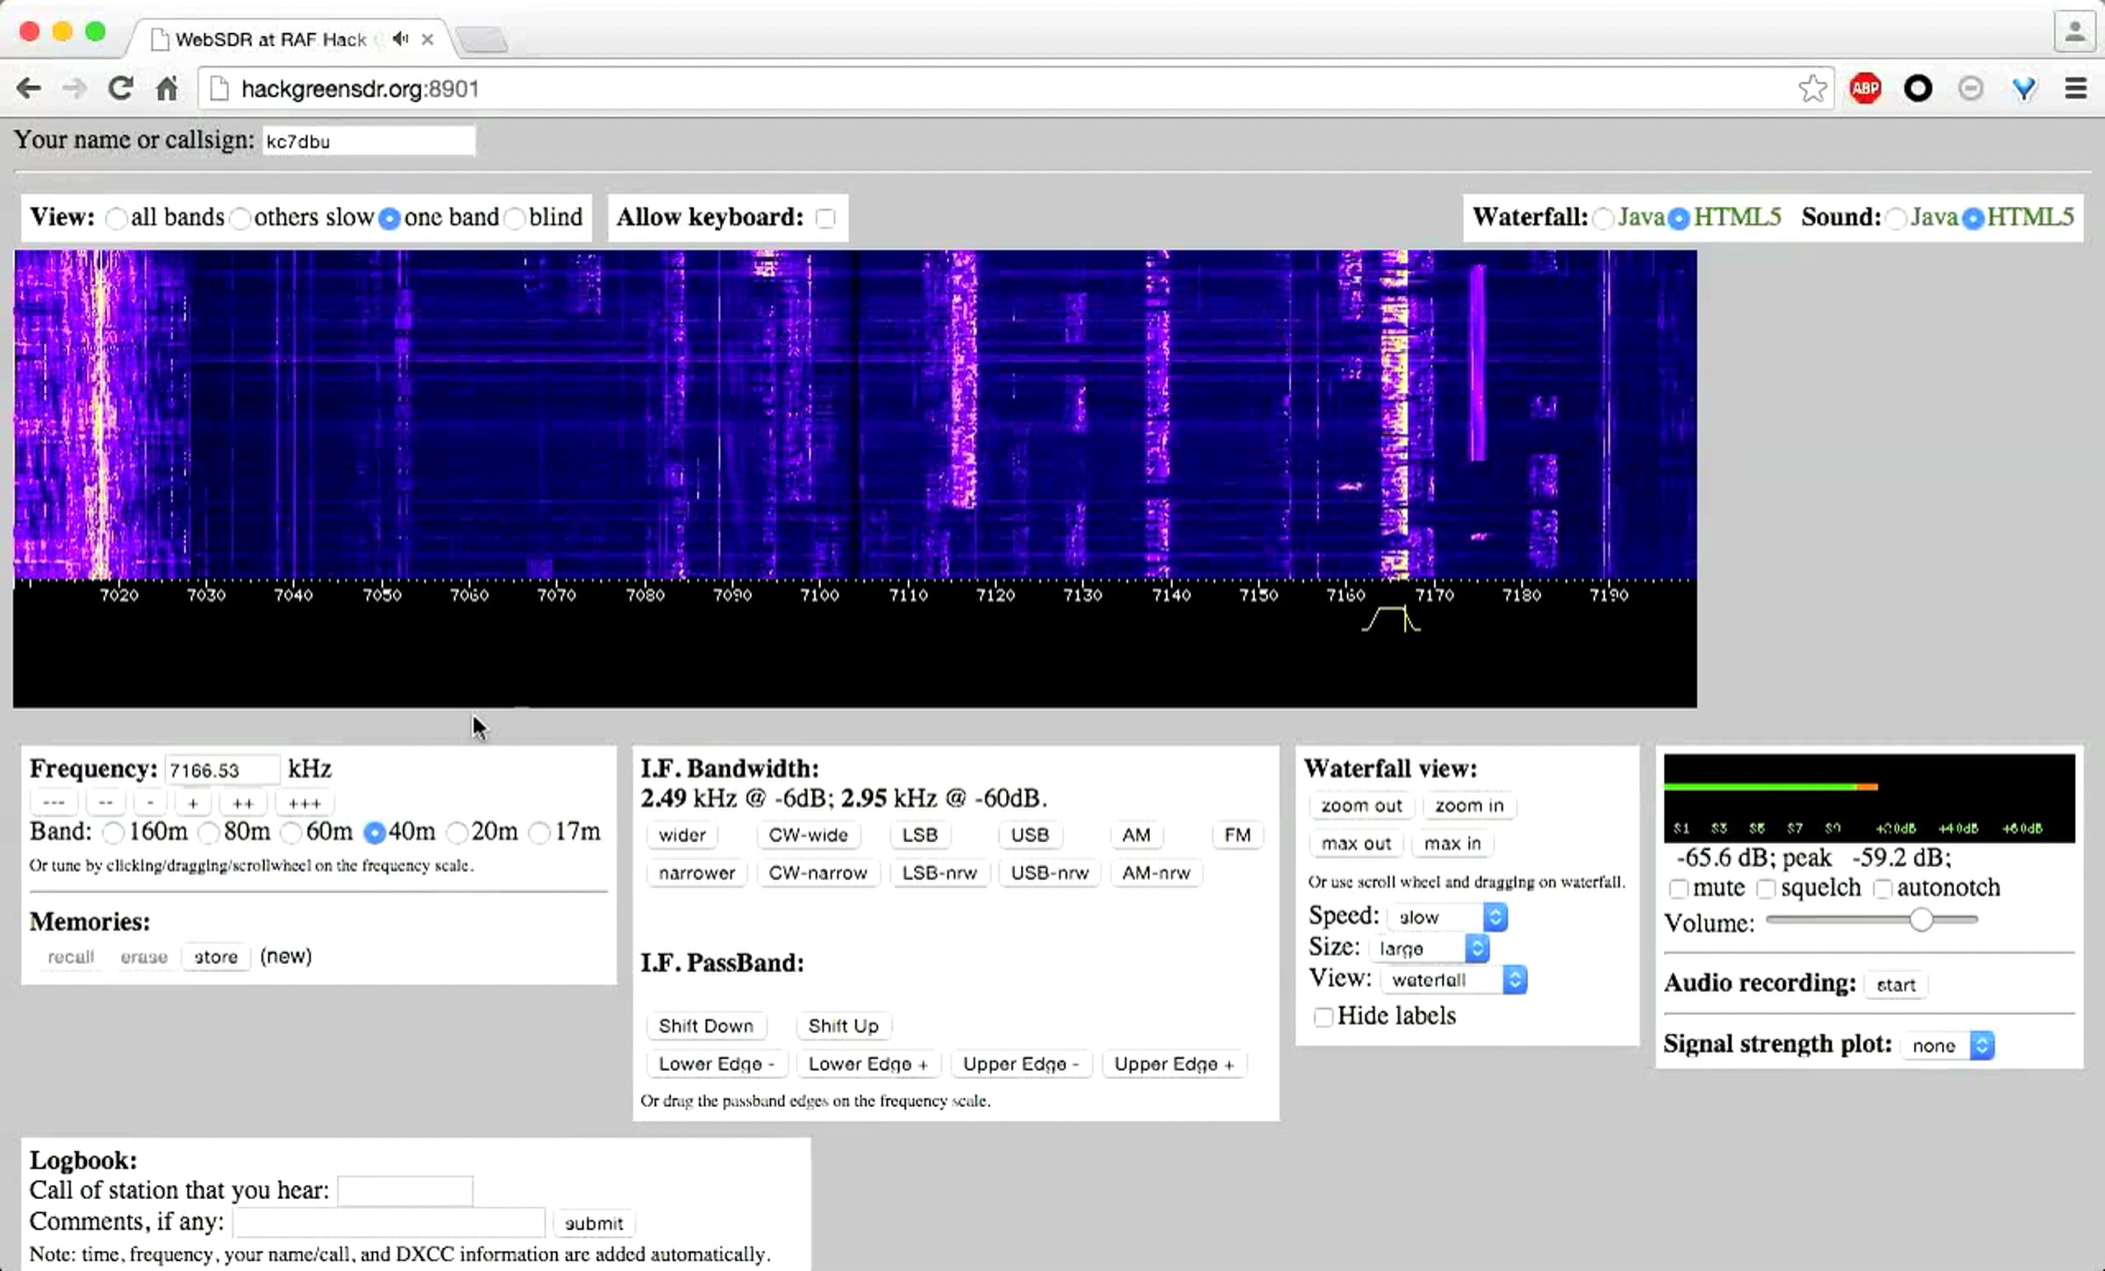This screenshot has width=2105, height=1271.
Task: Open a new tab
Action: (482, 39)
